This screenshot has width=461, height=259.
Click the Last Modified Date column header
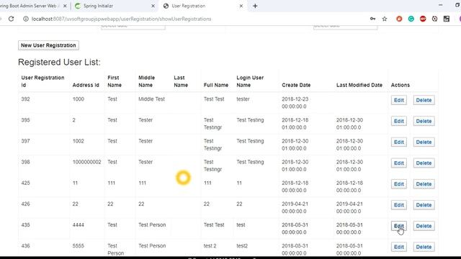359,85
